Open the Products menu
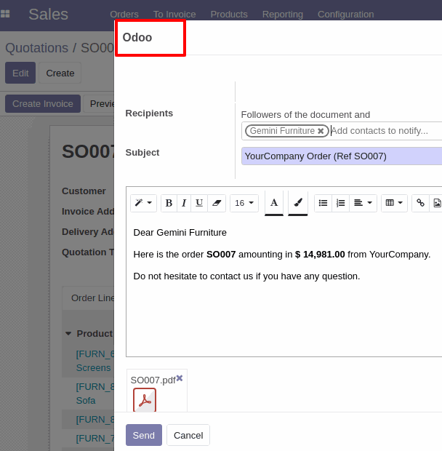This screenshot has width=442, height=451. [x=229, y=15]
